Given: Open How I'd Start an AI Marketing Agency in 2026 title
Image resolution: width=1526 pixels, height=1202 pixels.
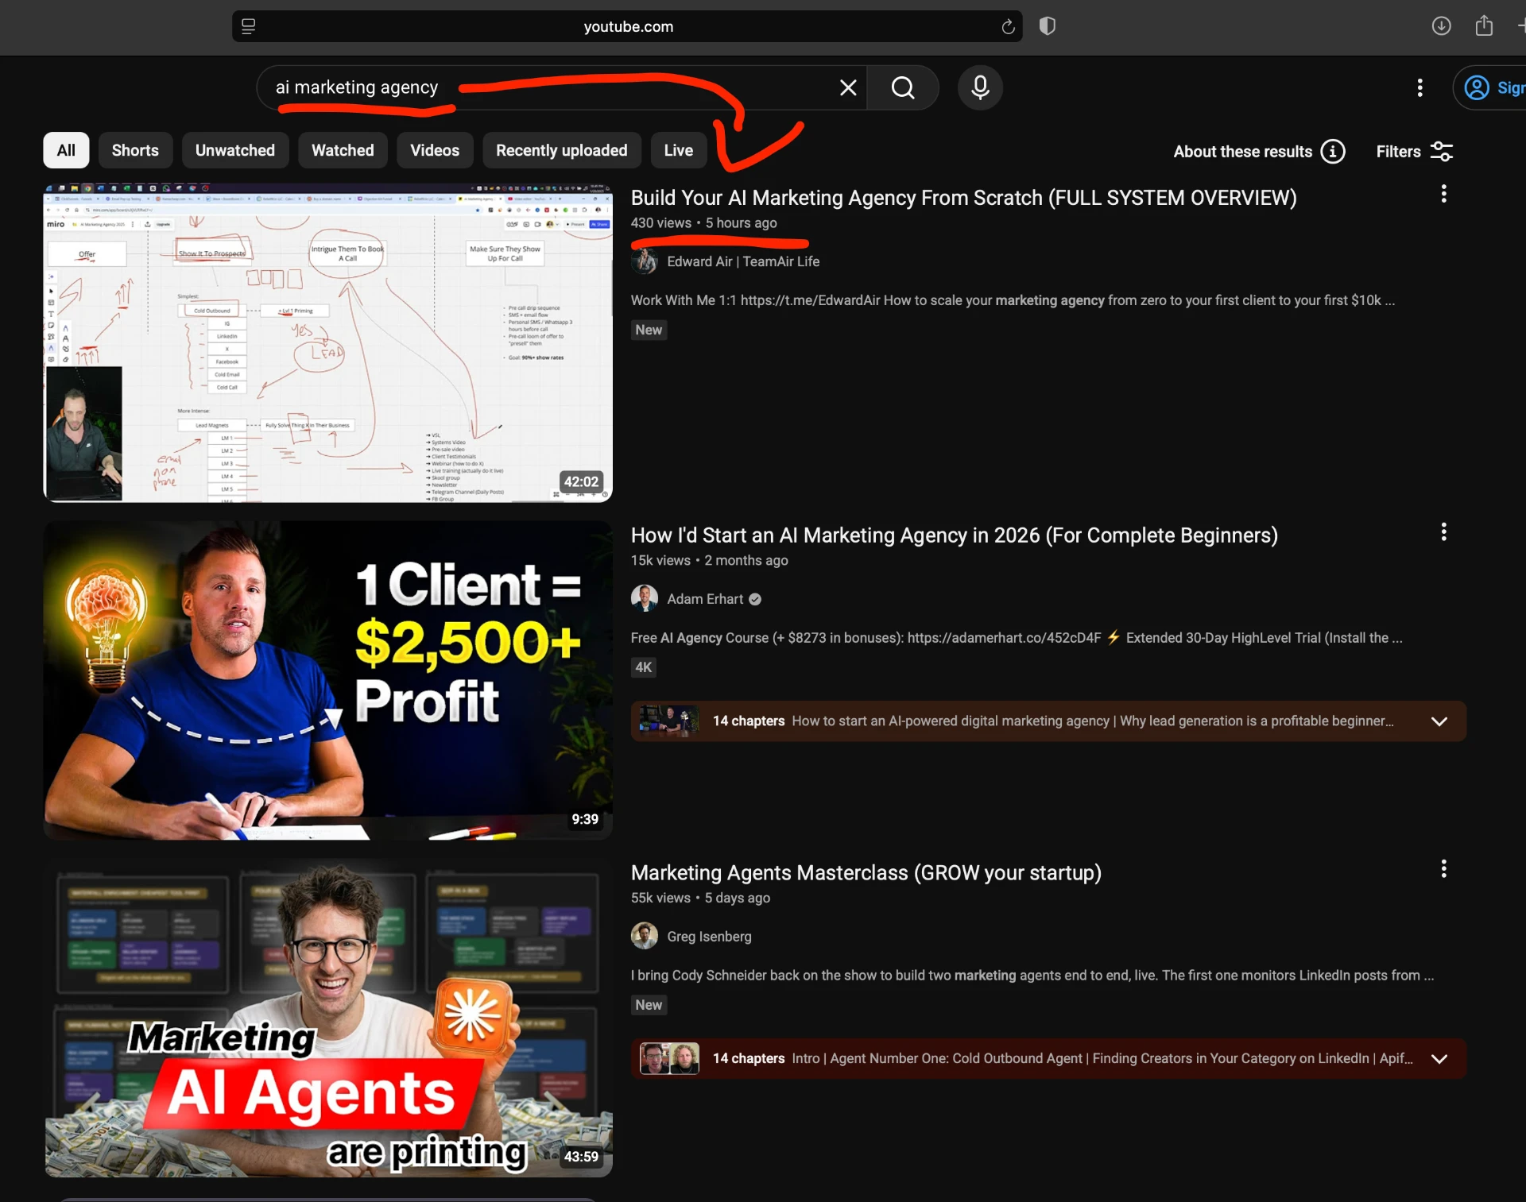Looking at the screenshot, I should (x=955, y=535).
